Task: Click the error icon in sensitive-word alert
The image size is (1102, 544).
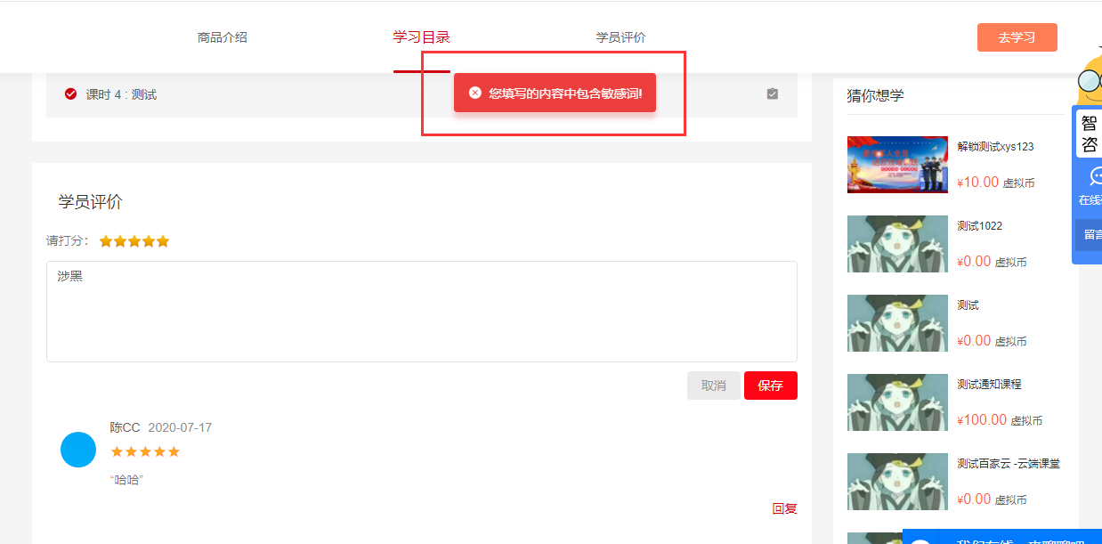Action: pos(474,93)
